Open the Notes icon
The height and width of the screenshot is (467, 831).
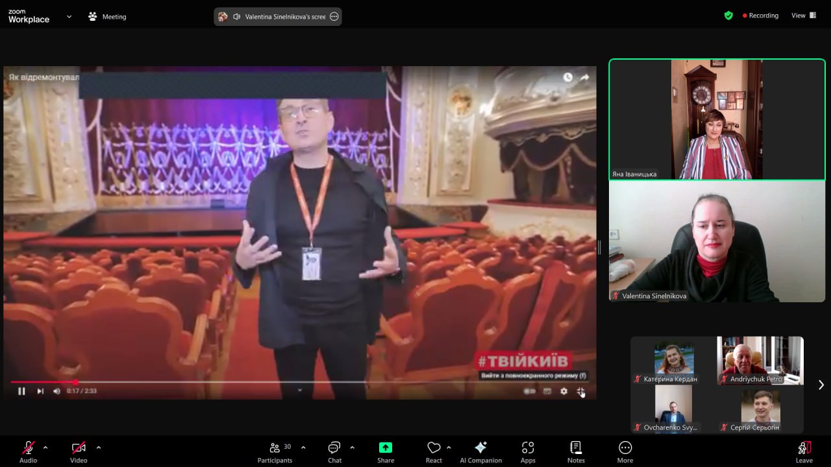click(576, 451)
